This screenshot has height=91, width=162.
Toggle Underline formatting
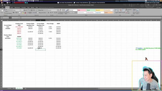[17, 13]
